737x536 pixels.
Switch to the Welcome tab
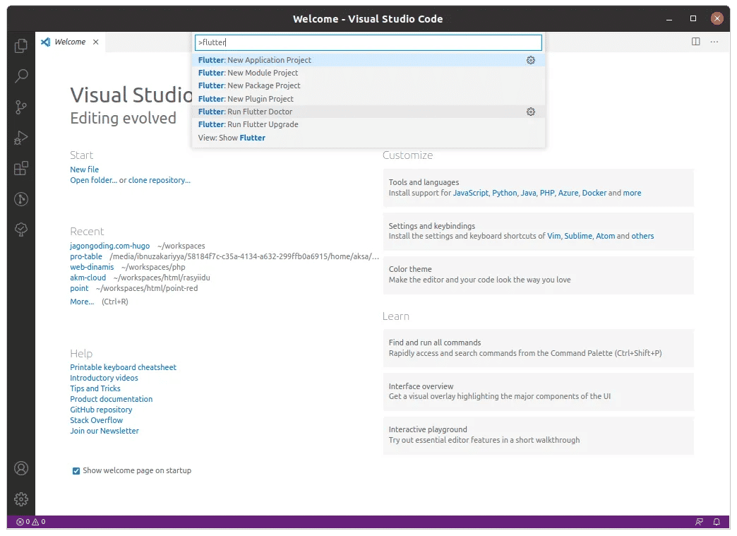pos(70,42)
